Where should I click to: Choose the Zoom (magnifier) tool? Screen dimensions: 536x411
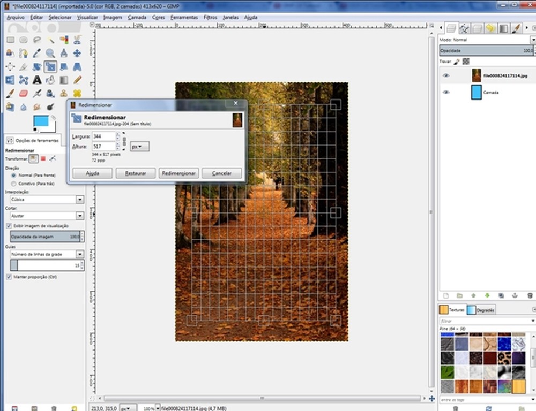(x=50, y=54)
